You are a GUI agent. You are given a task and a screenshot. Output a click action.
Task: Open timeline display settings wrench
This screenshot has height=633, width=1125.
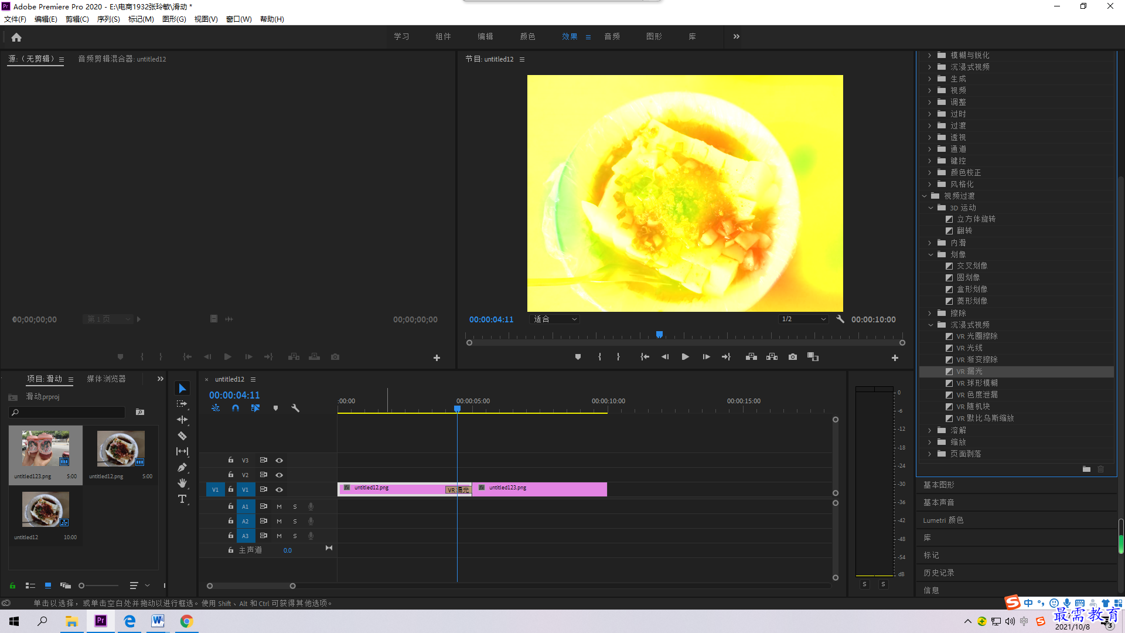295,408
